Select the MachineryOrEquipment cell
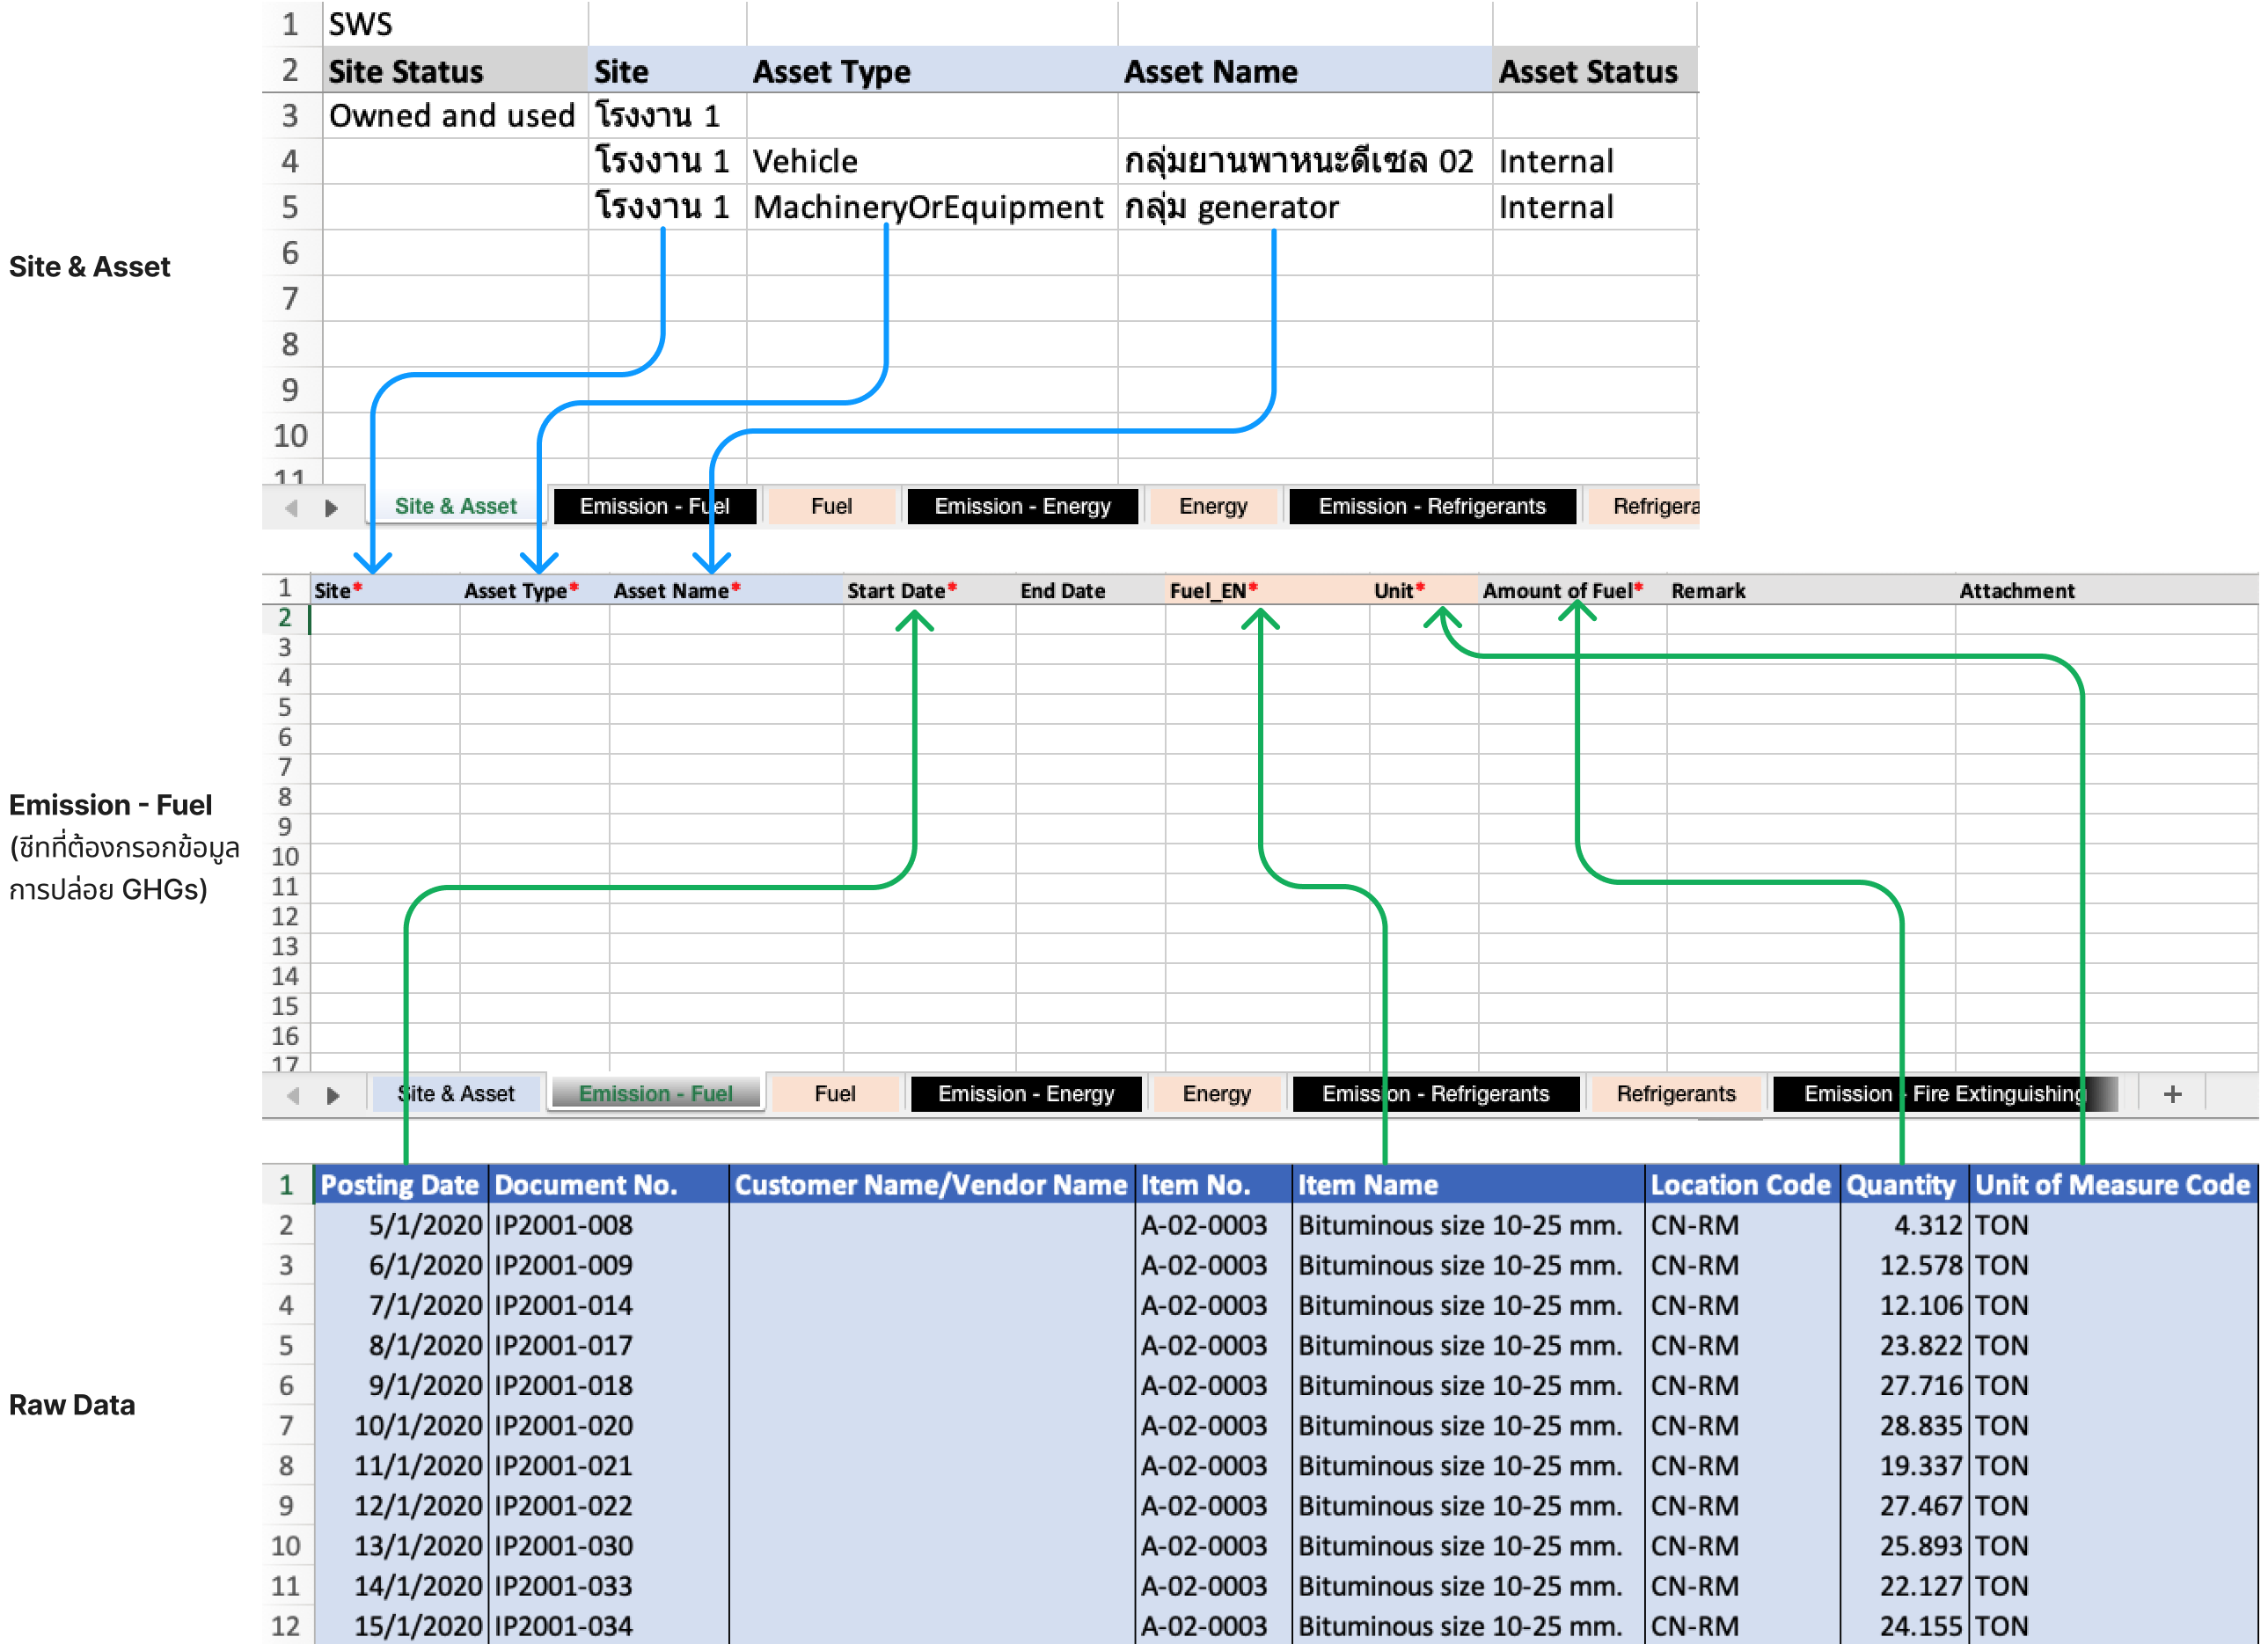The height and width of the screenshot is (1644, 2268). [928, 207]
